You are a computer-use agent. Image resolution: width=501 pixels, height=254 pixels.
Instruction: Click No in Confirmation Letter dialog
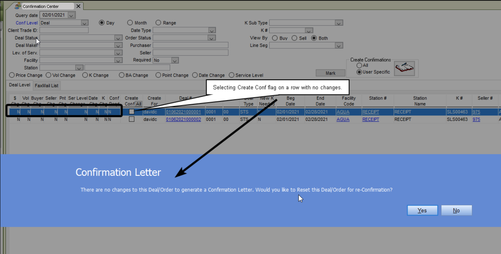click(x=456, y=211)
